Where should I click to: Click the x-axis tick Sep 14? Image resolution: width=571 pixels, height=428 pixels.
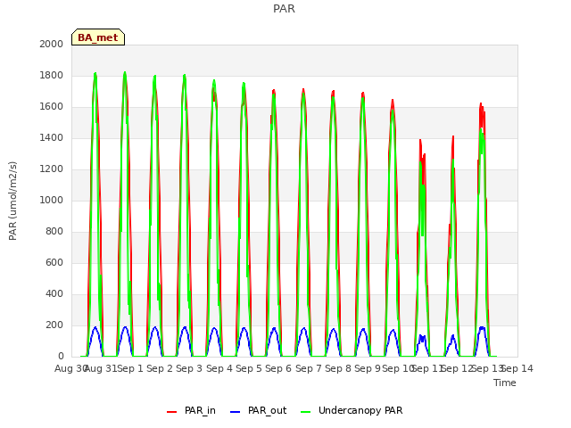(x=517, y=368)
